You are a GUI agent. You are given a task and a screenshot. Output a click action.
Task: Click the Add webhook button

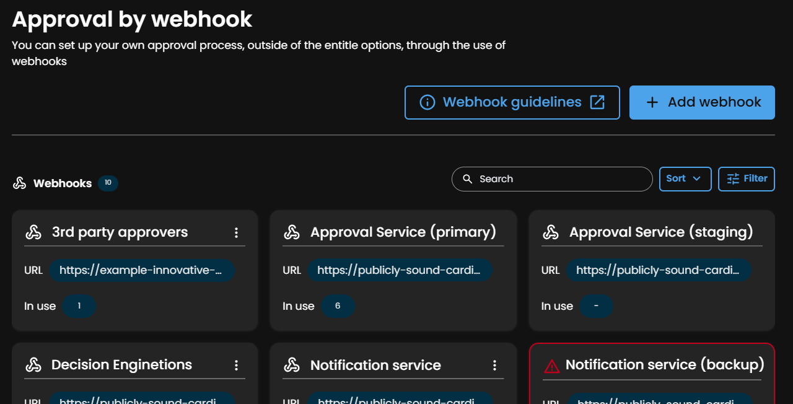tap(702, 102)
